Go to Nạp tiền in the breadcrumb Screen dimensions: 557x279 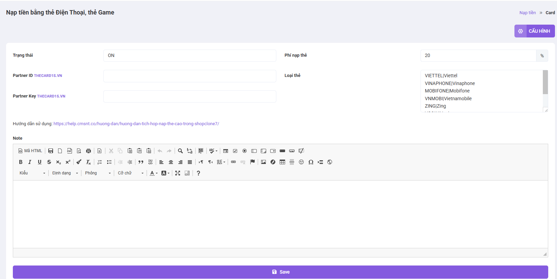[527, 13]
